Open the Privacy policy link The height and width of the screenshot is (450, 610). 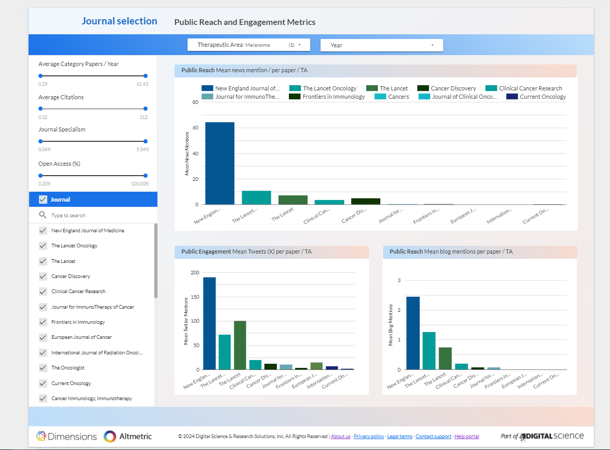(x=368, y=436)
